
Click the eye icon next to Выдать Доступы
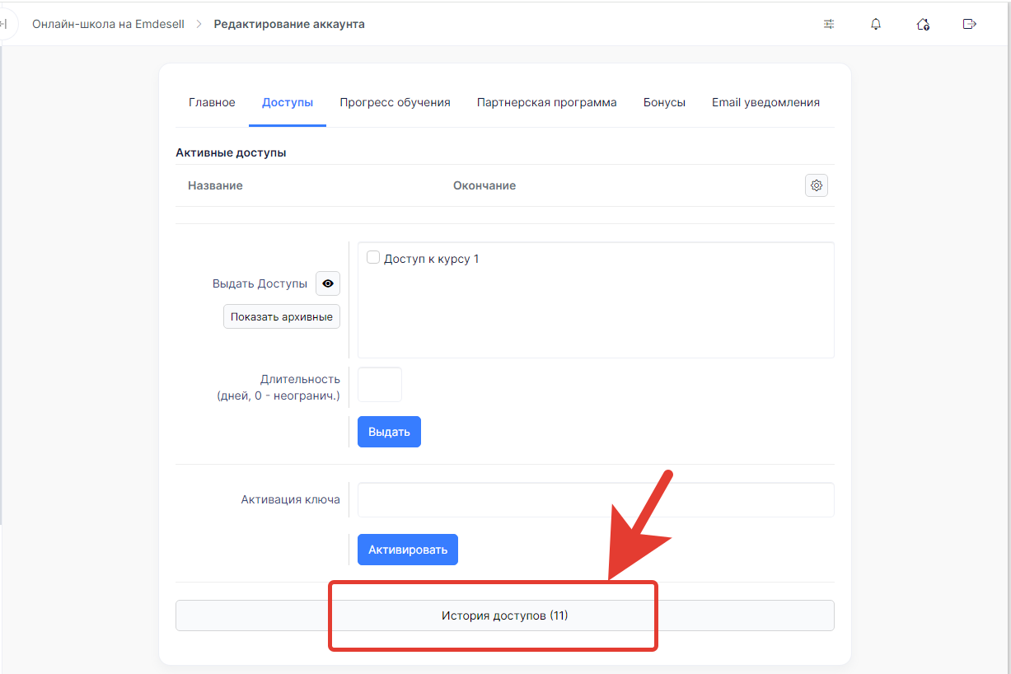(328, 283)
